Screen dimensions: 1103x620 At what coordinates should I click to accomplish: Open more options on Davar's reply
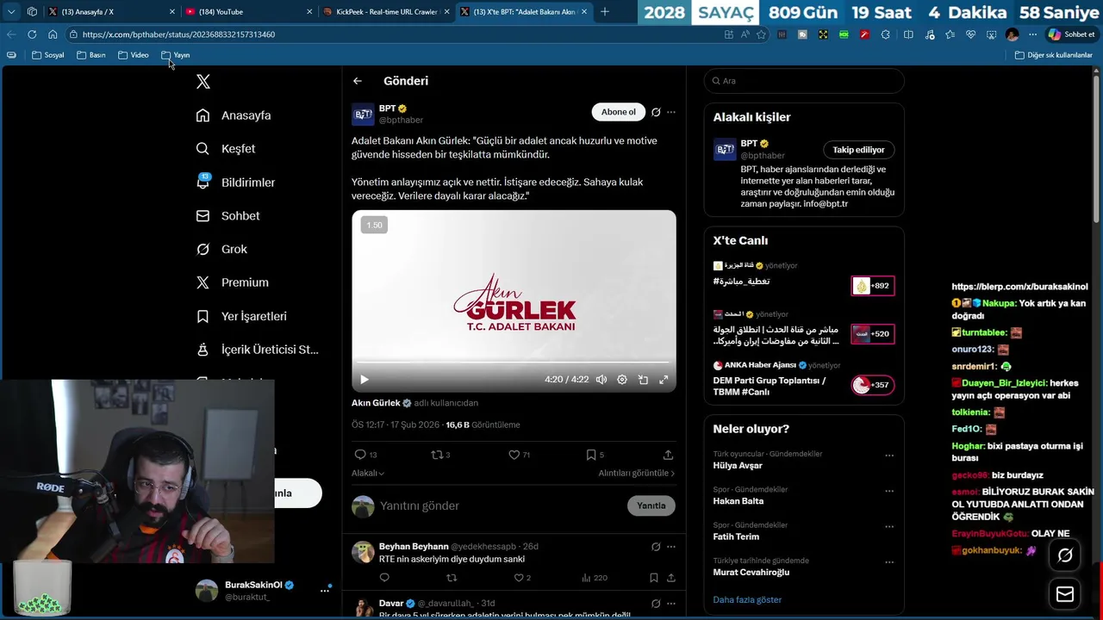click(671, 604)
